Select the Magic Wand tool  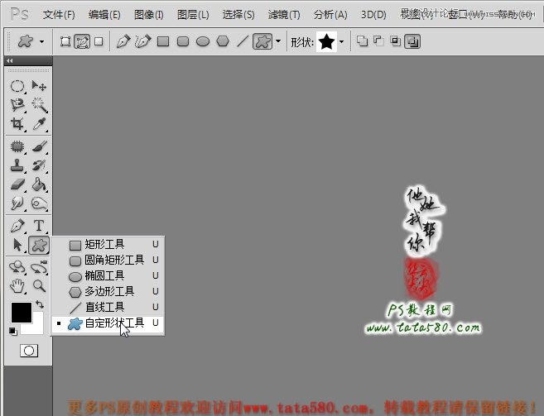tap(39, 105)
